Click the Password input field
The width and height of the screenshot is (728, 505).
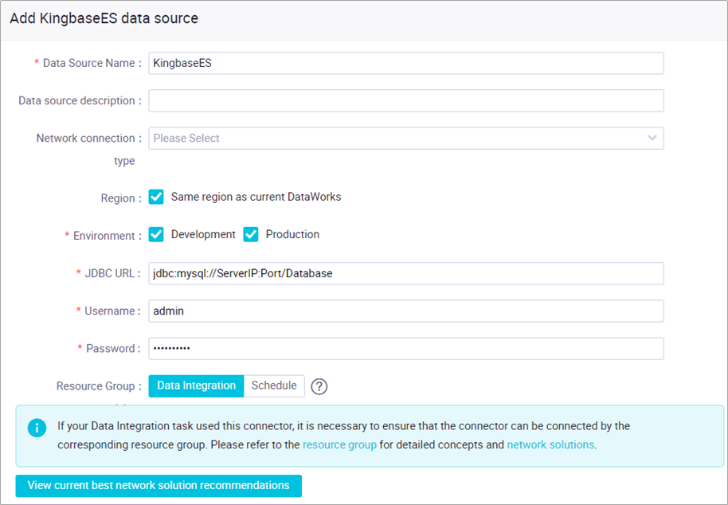point(406,349)
